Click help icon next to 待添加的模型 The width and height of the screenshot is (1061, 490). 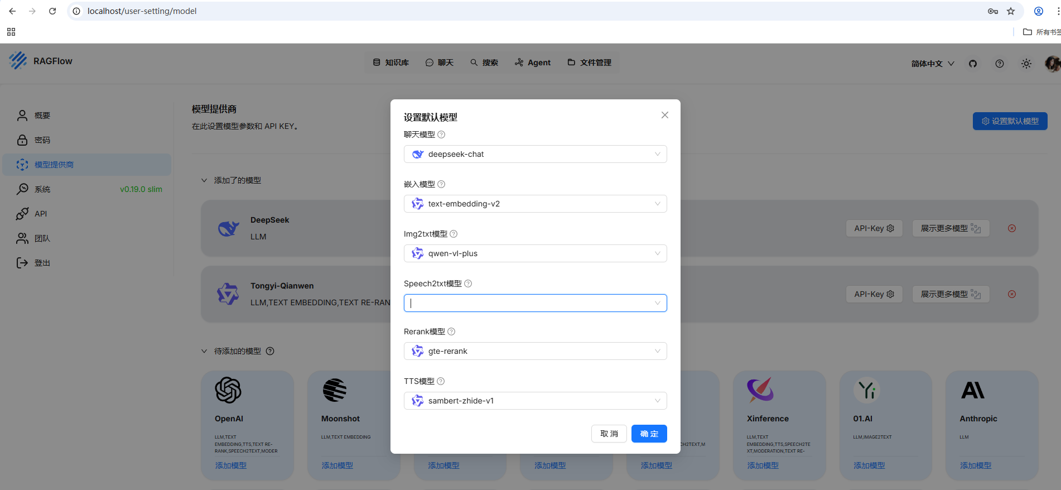click(x=270, y=351)
